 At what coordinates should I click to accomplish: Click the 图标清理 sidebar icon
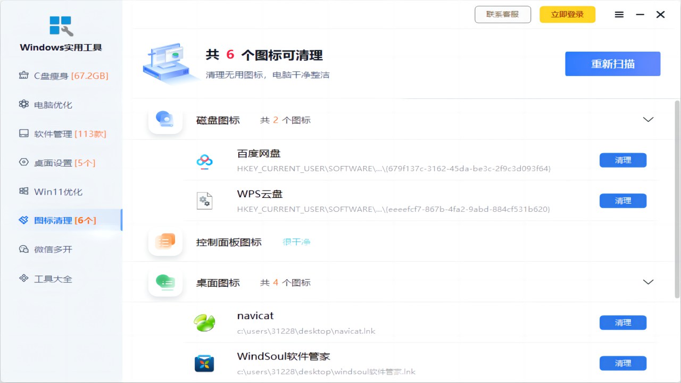pyautogui.click(x=23, y=220)
